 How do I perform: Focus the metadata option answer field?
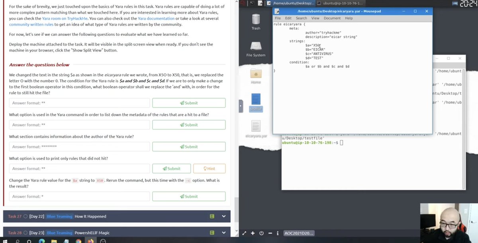[x=79, y=125]
